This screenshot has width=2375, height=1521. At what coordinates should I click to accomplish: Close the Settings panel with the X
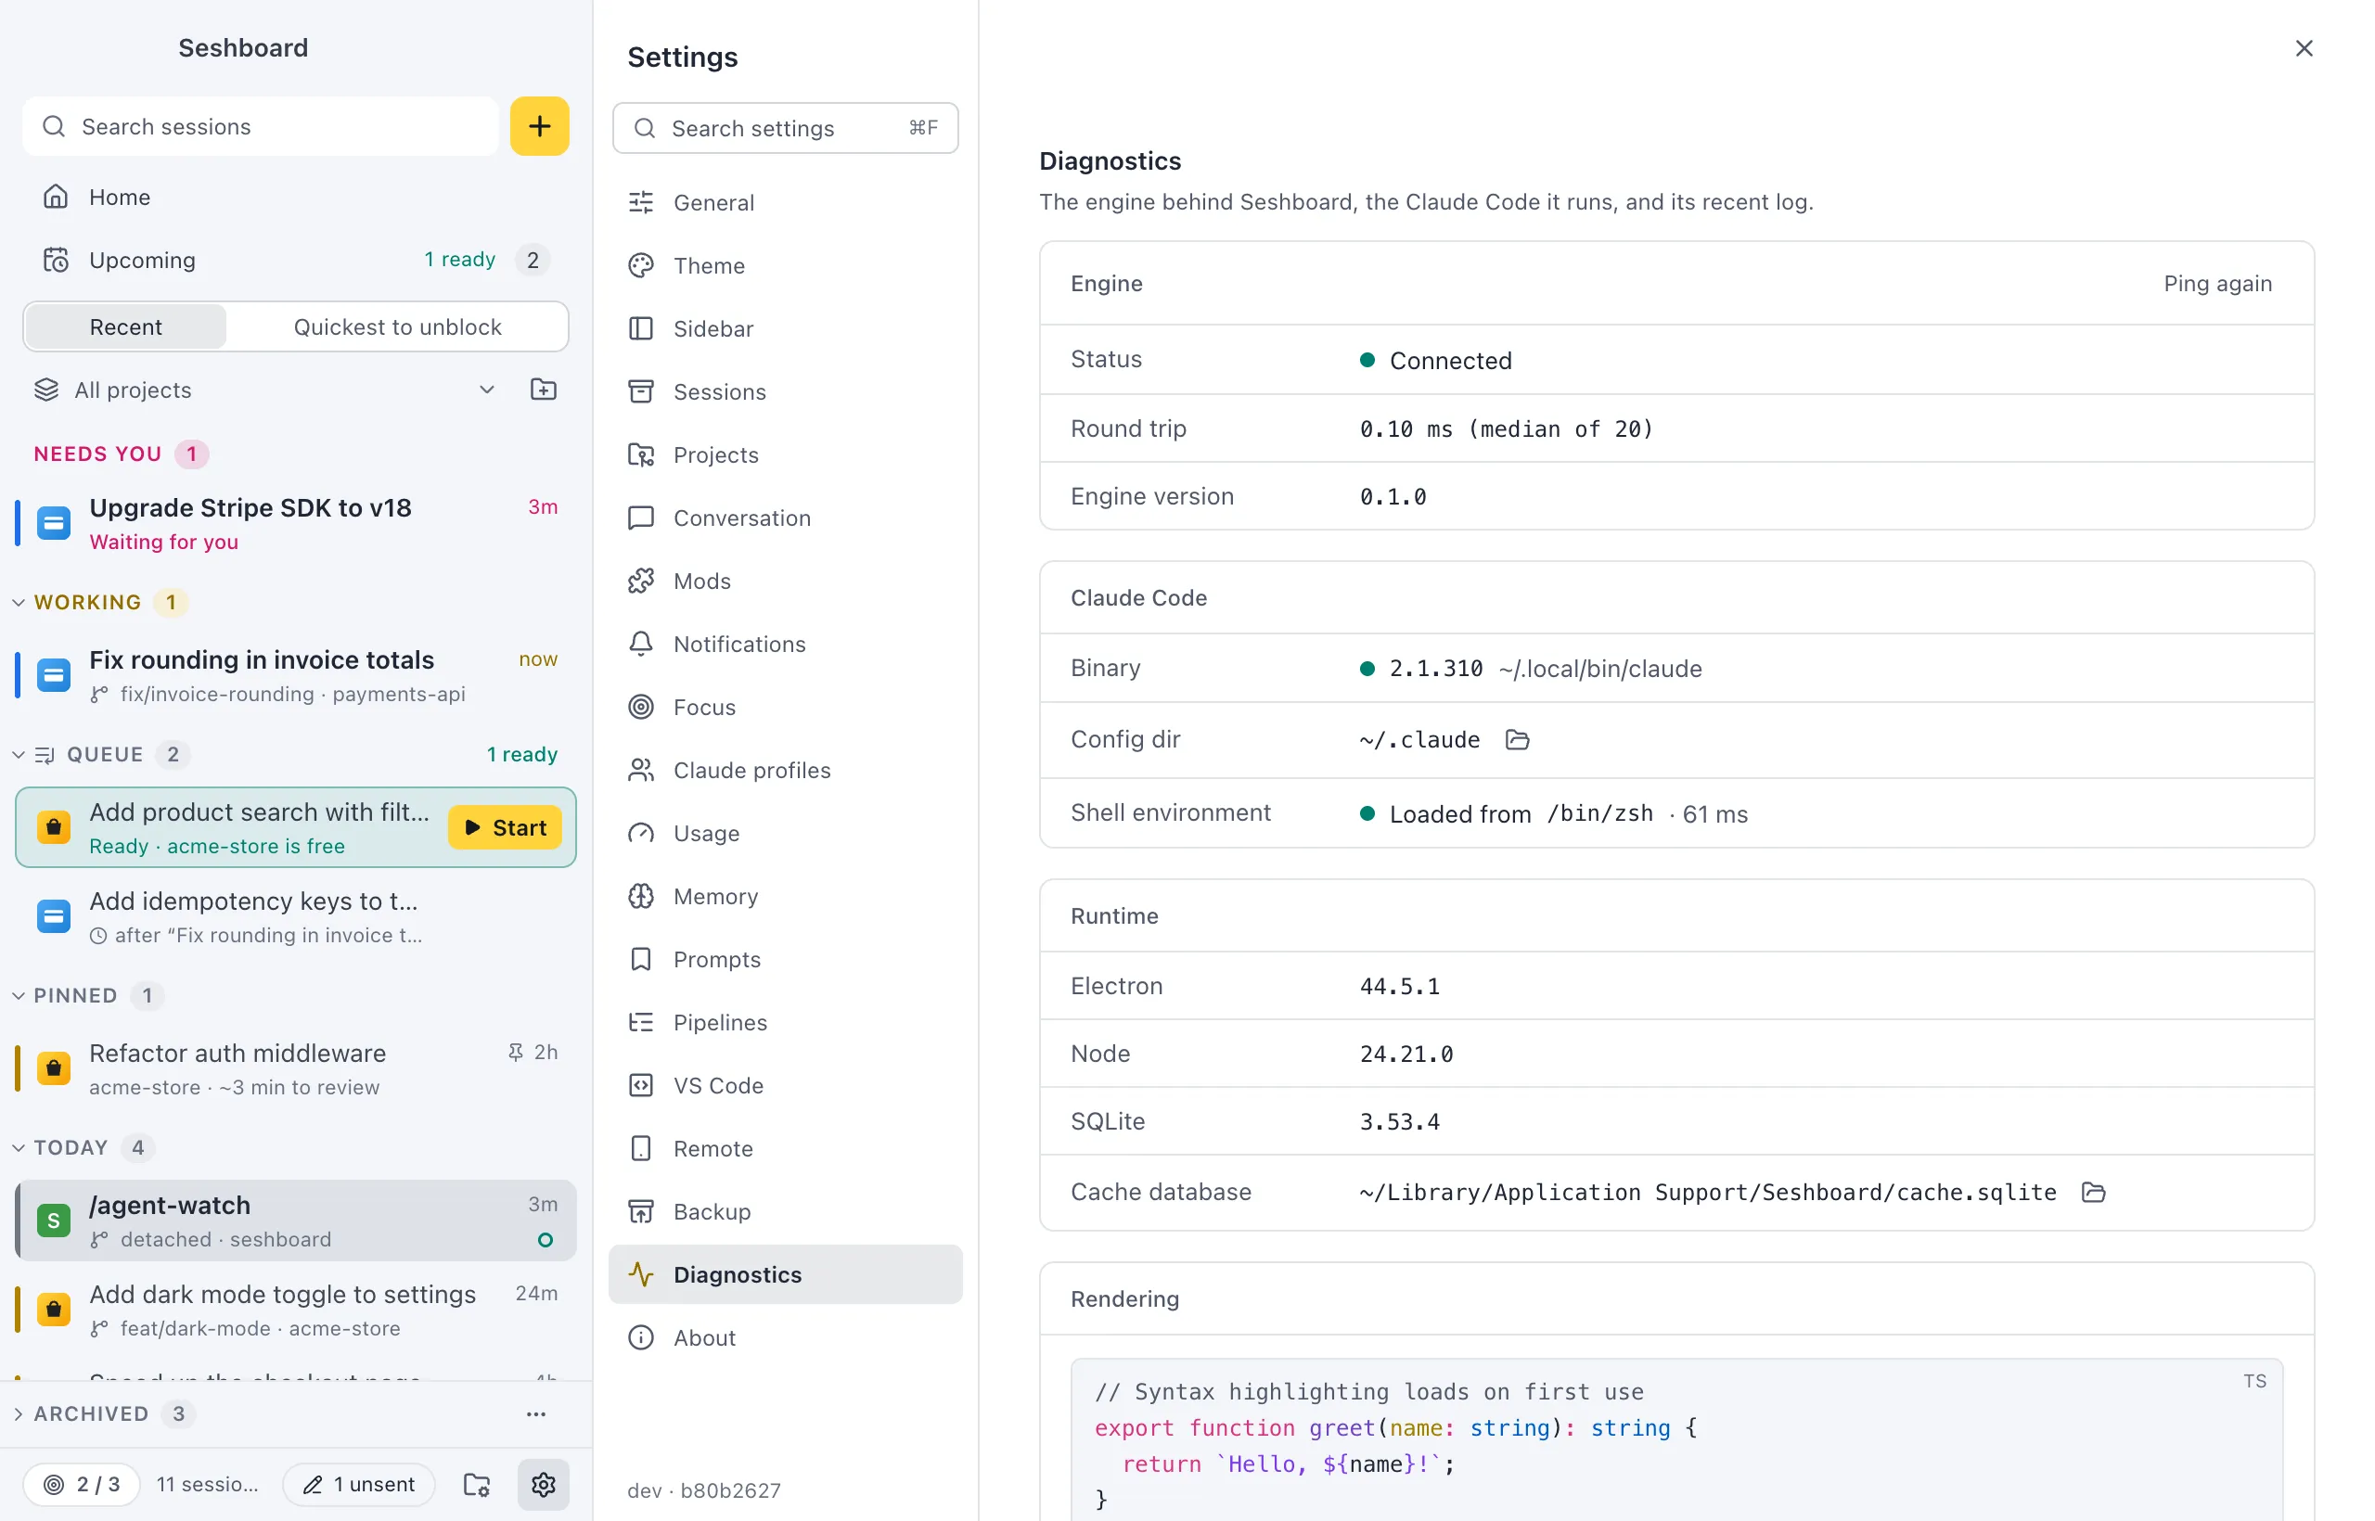tap(2303, 48)
